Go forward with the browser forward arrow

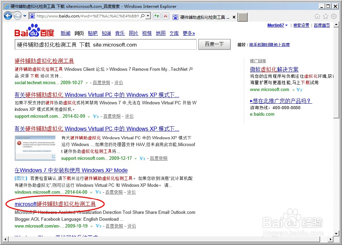click(17, 16)
